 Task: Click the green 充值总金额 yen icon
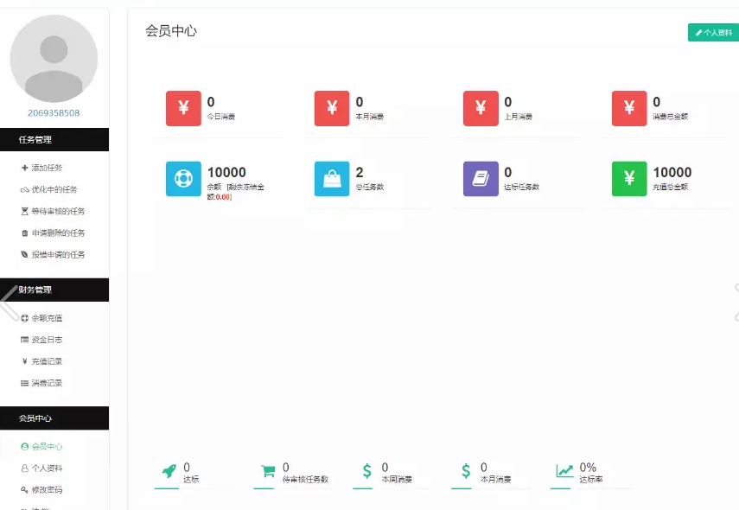pos(629,179)
